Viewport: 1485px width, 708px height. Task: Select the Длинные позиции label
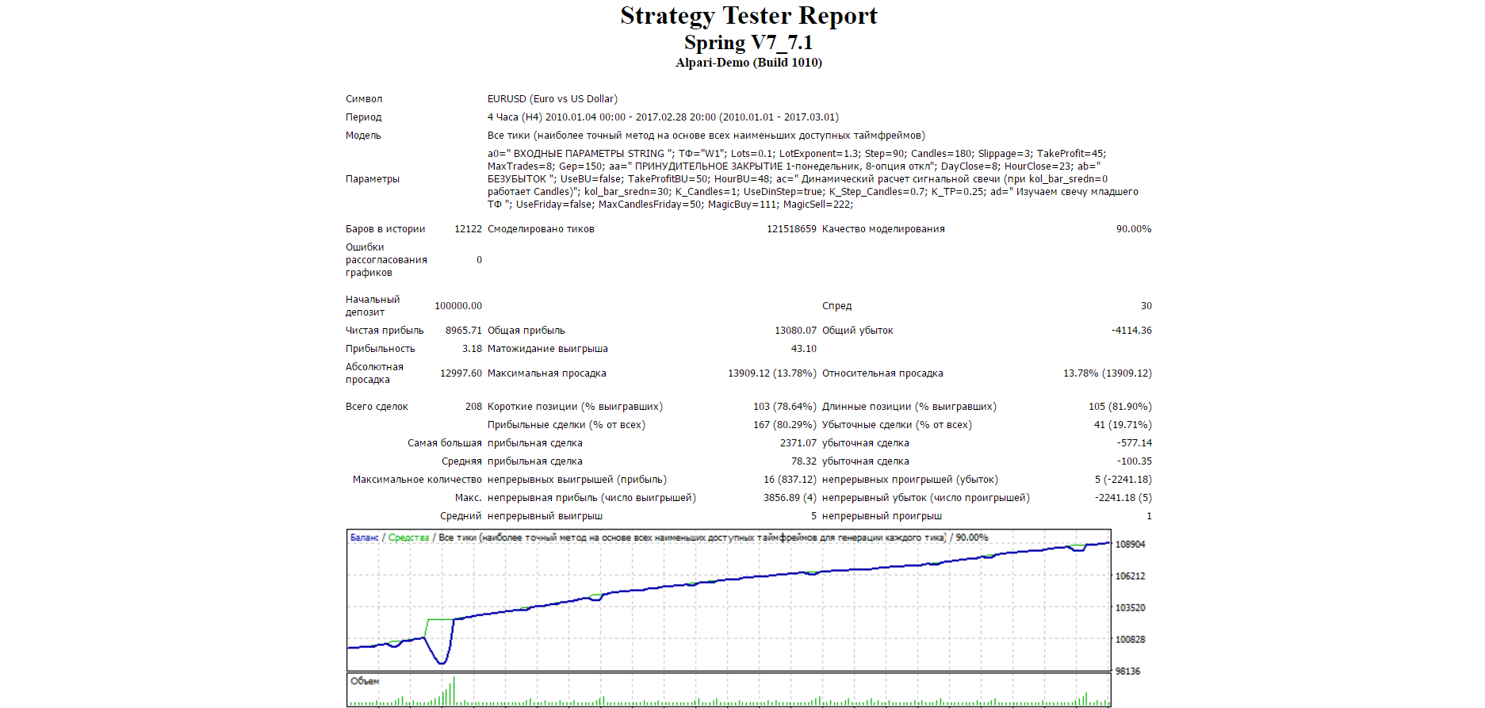tap(909, 407)
